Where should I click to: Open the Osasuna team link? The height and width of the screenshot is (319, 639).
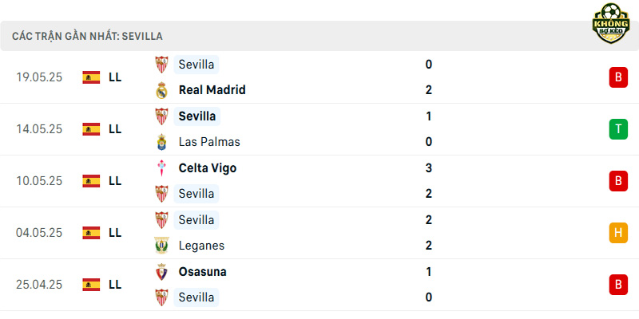coord(203,272)
